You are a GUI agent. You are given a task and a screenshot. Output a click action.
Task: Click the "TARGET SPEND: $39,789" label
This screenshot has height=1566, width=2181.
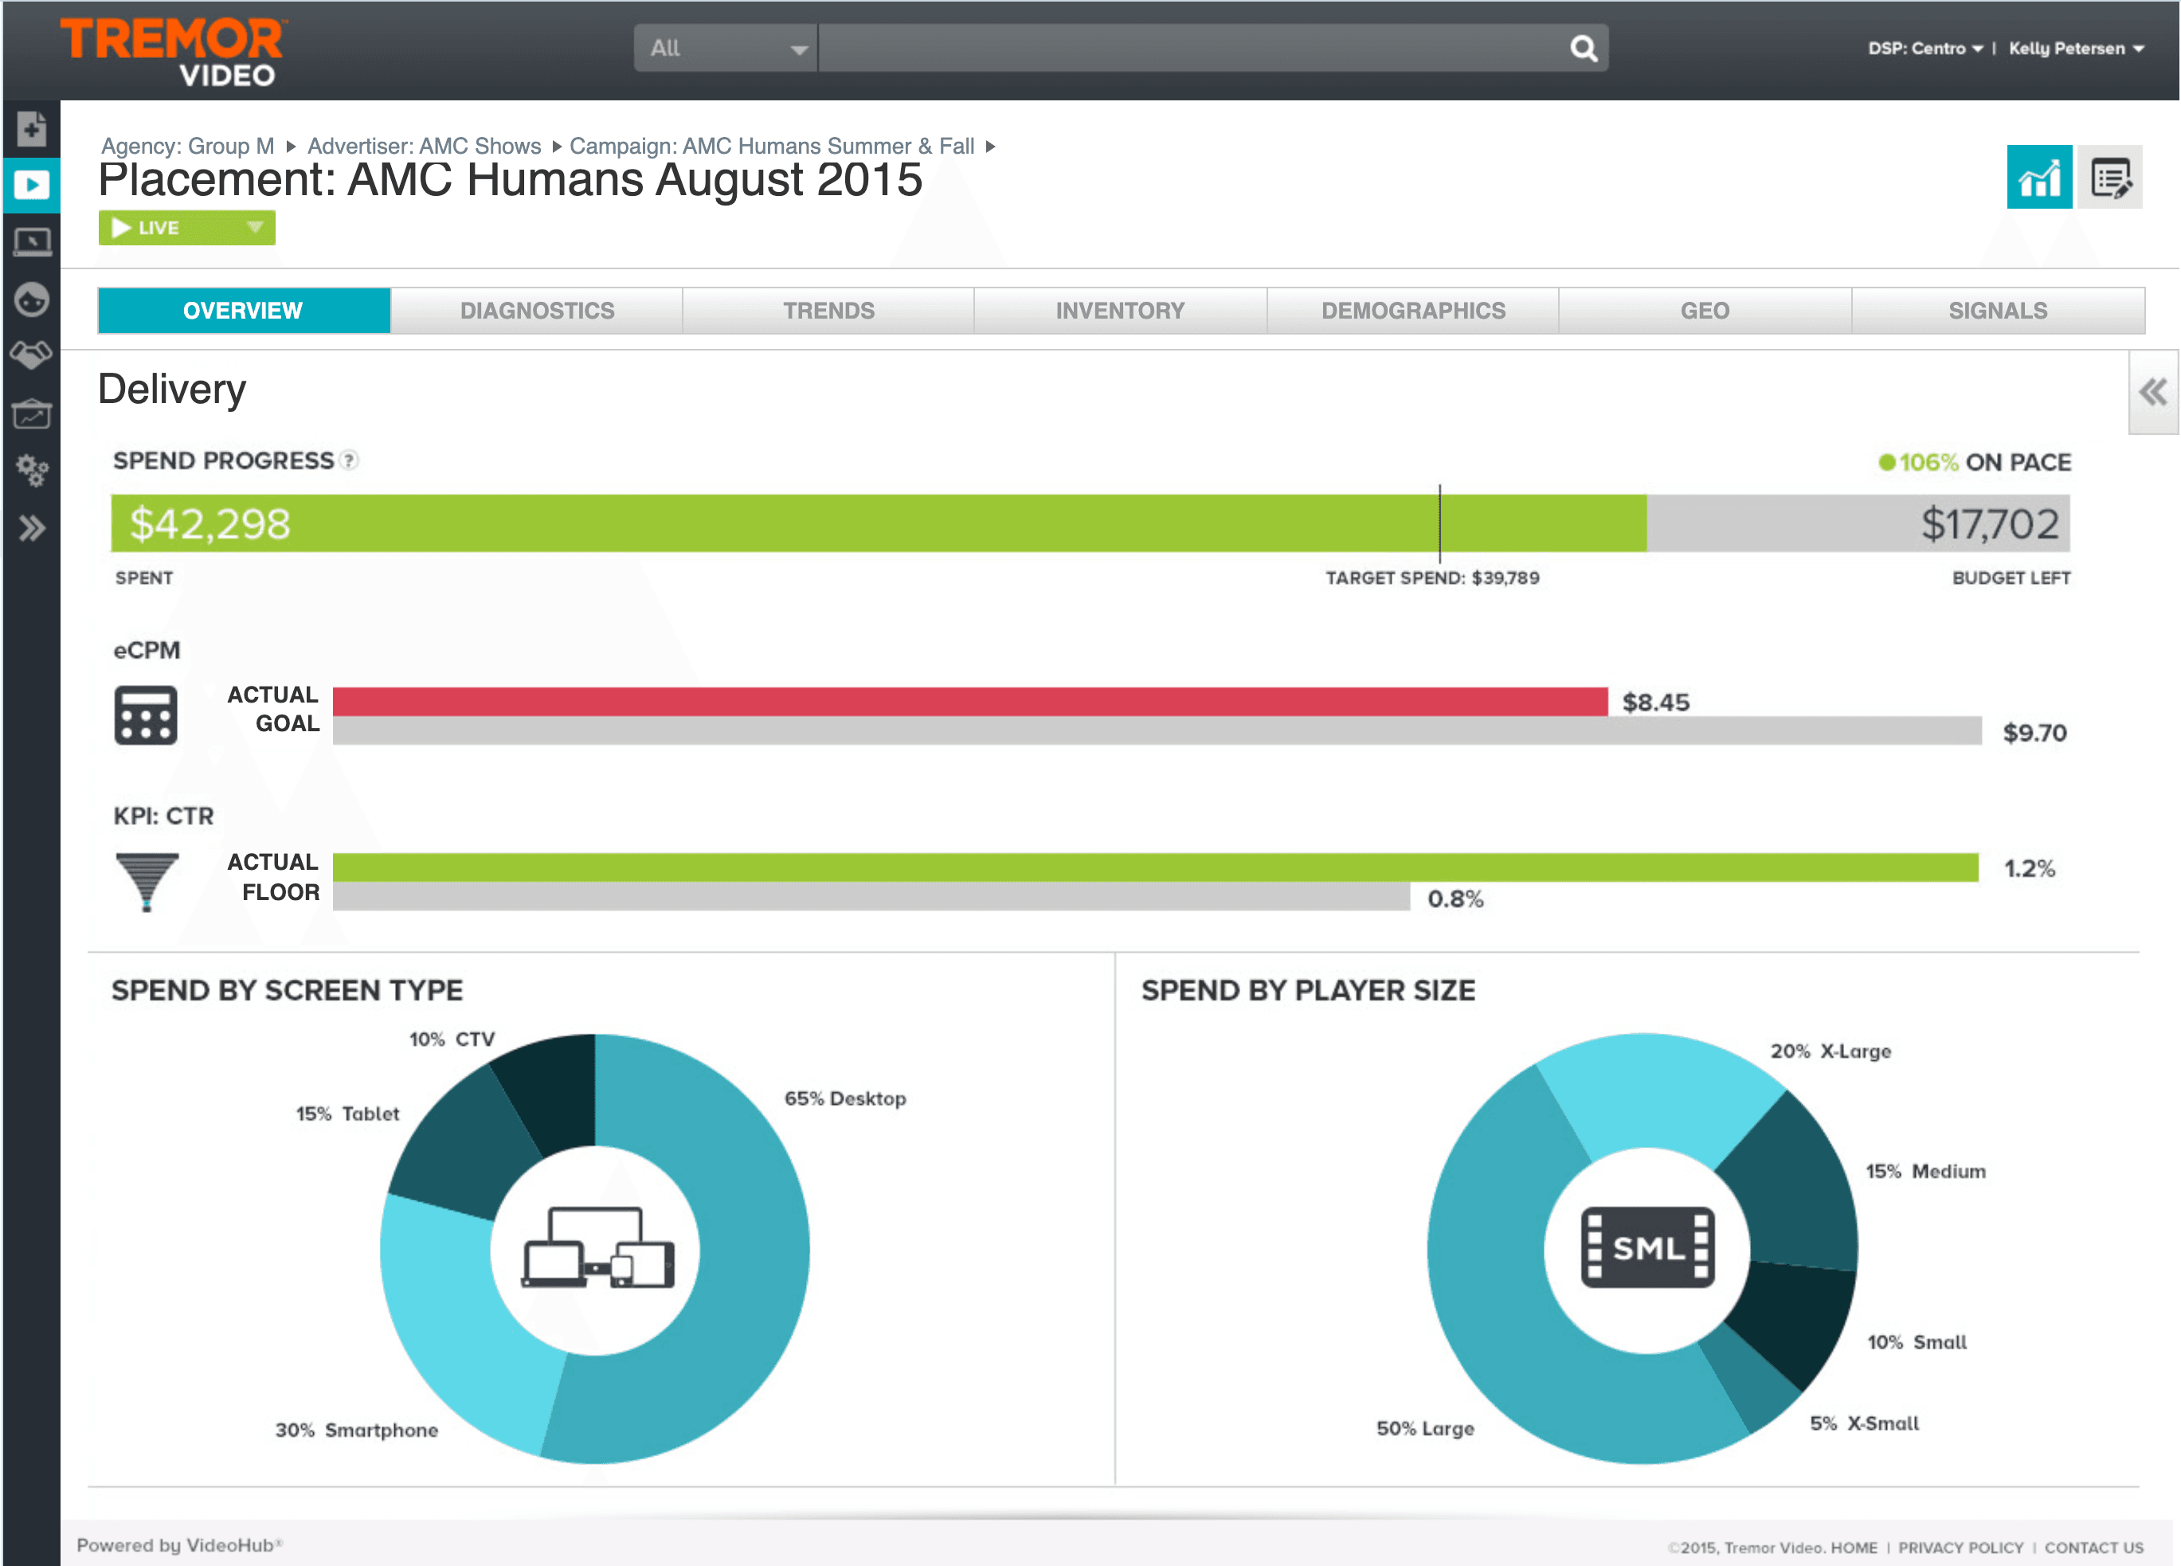1432,577
